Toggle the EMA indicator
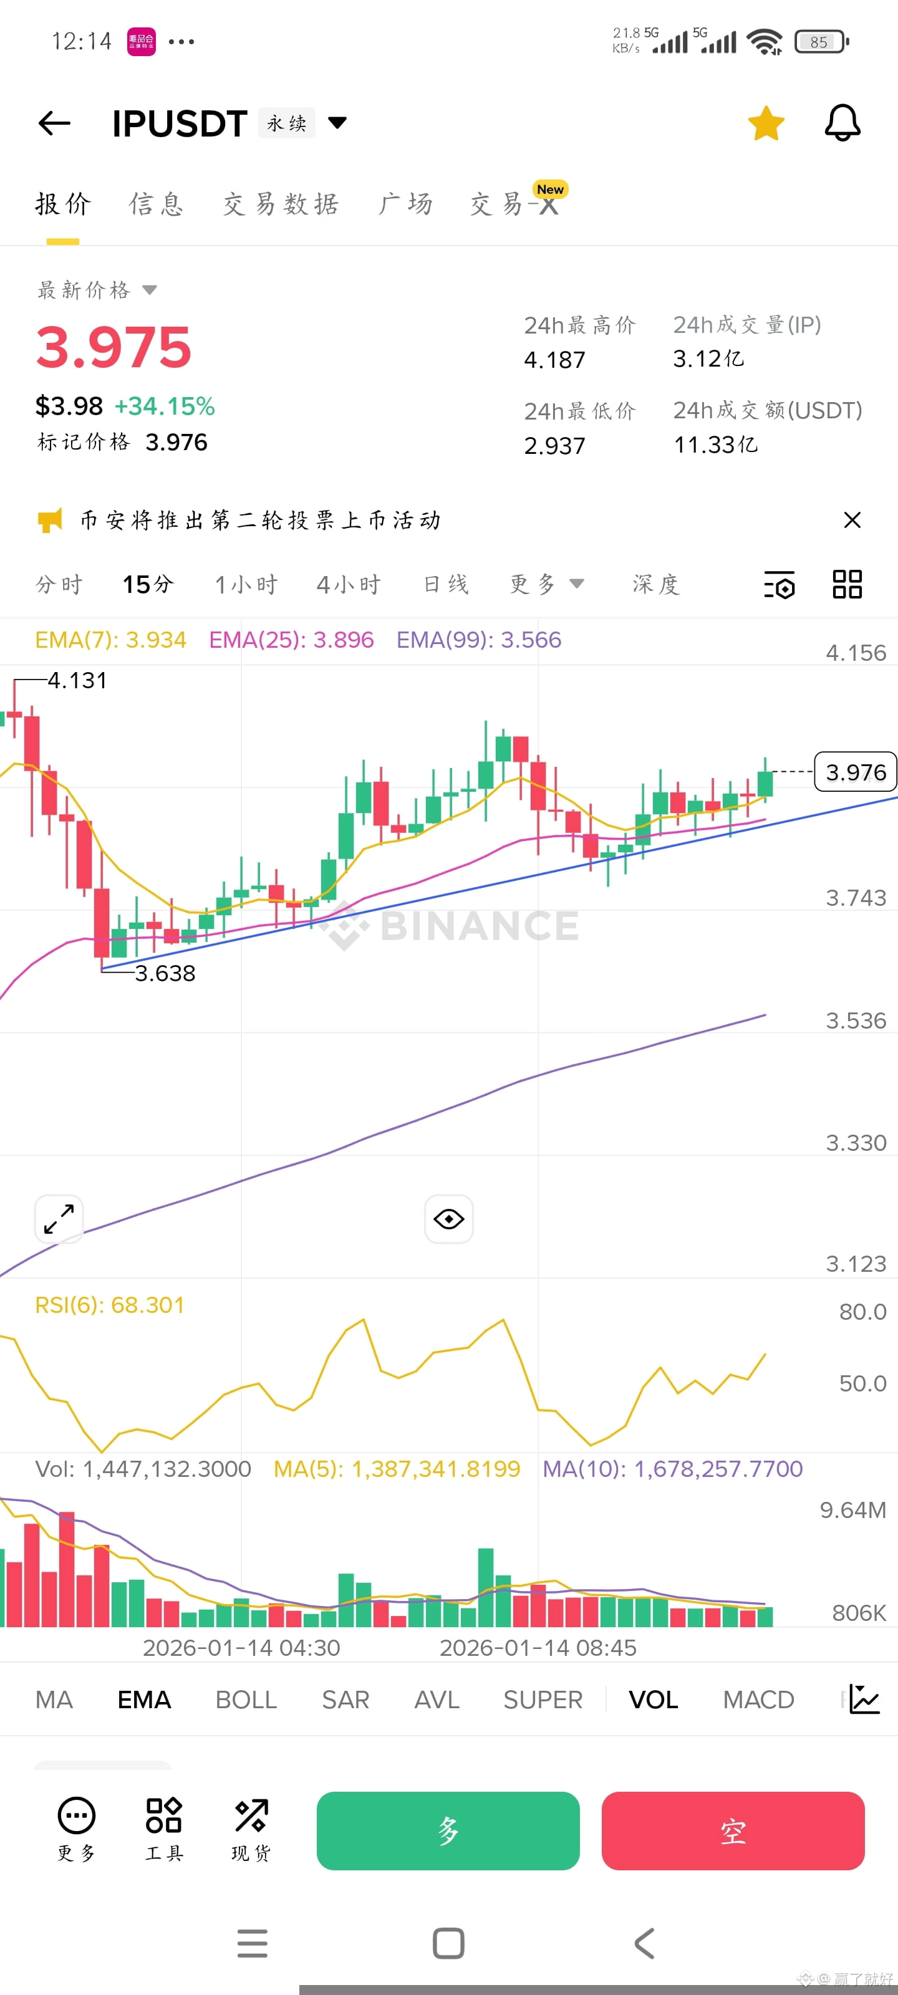 pos(144,1700)
